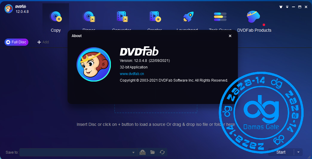Click the version text 12.0.4.8 (22/09/2021)
Viewport: 312px width, 159px height.
(145, 60)
